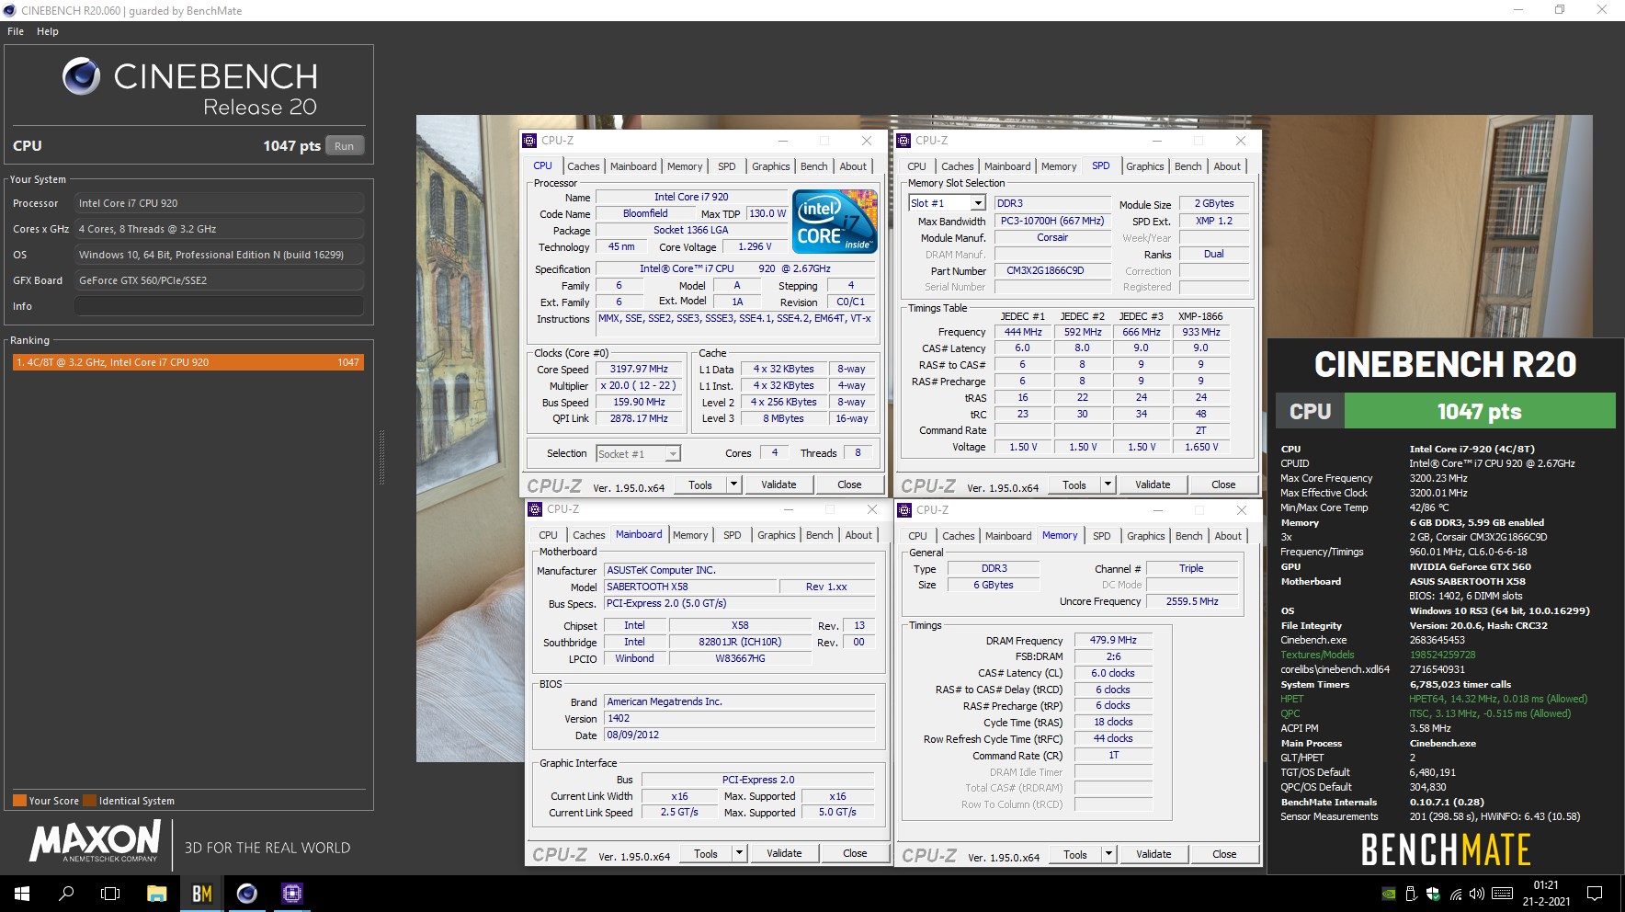Click DRAM Frequency value 479.9 MHz
1625x912 pixels.
1113,640
